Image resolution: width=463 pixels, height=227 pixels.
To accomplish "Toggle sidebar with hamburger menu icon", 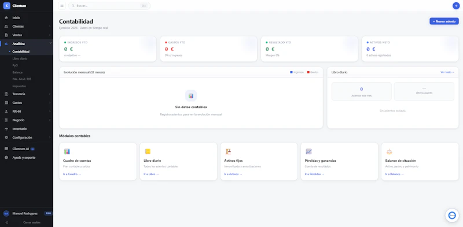I will 62,6.
